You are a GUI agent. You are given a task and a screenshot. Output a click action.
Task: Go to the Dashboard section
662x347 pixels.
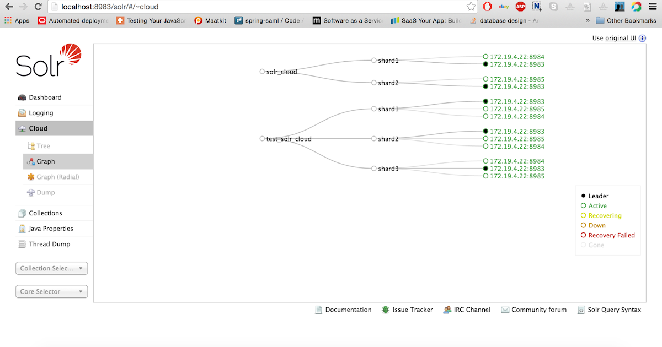[45, 97]
